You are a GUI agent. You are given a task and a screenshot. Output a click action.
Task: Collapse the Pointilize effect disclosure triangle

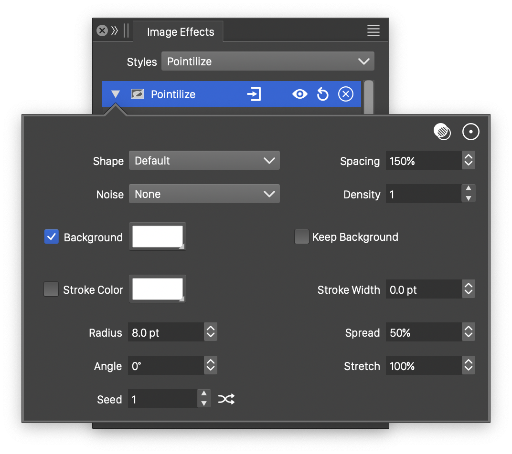point(116,94)
